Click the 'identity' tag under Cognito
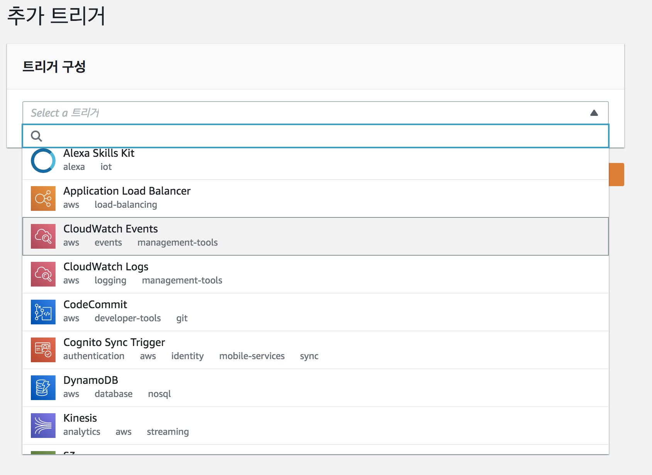 click(x=187, y=356)
